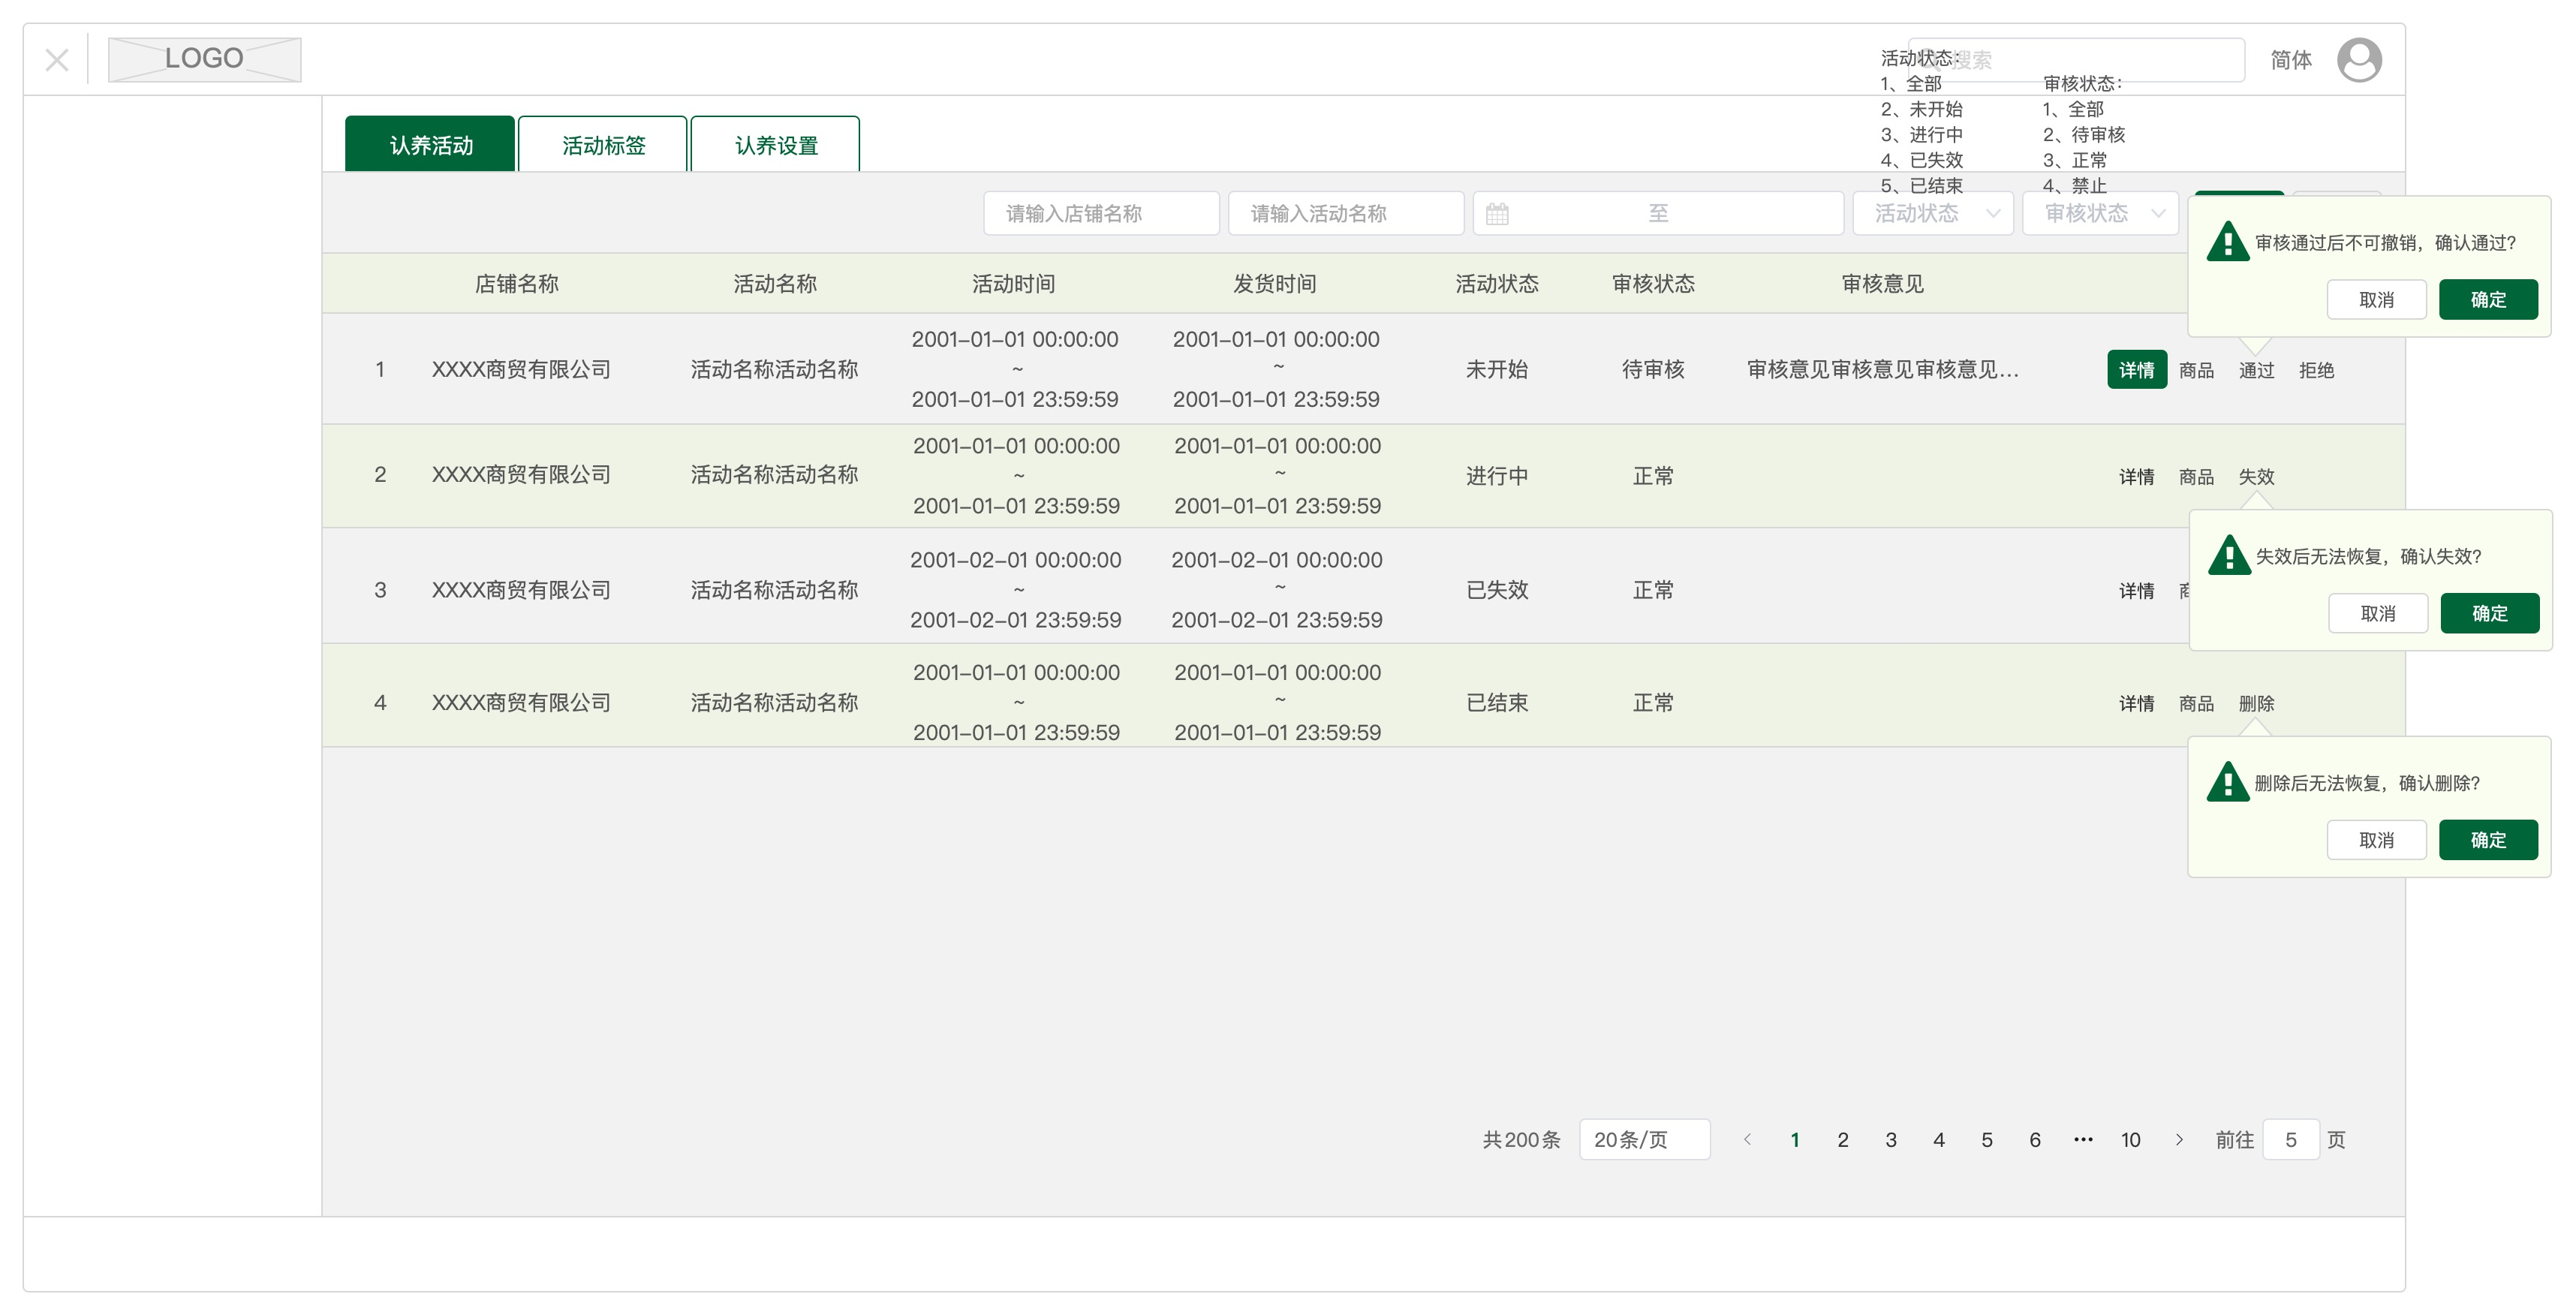The image size is (2576, 1315).
Task: Open 商品 for row 2
Action: [2197, 477]
